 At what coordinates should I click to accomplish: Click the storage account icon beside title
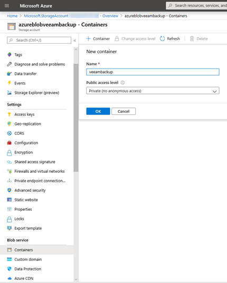tap(12, 26)
